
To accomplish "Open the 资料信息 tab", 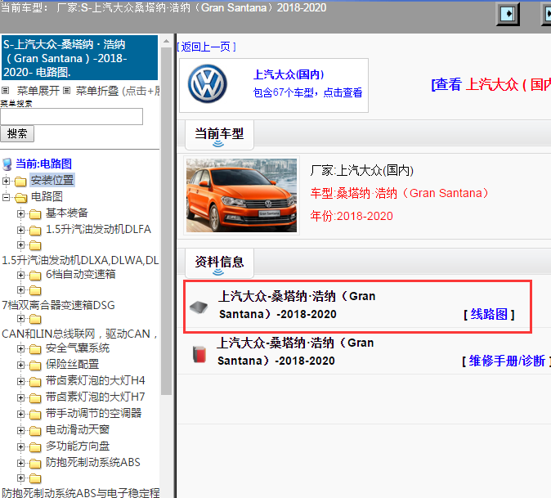I will click(x=219, y=262).
